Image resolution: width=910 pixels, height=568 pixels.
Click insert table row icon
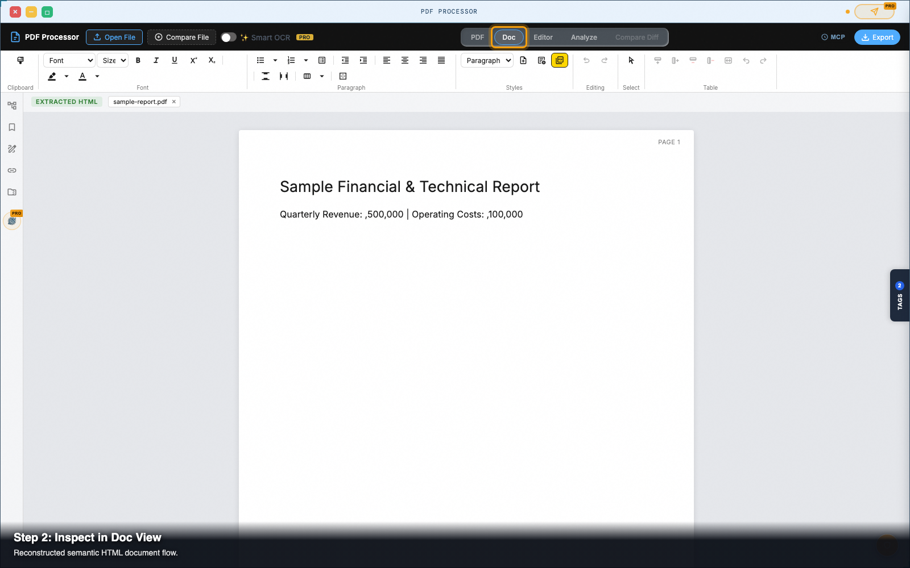tap(657, 60)
